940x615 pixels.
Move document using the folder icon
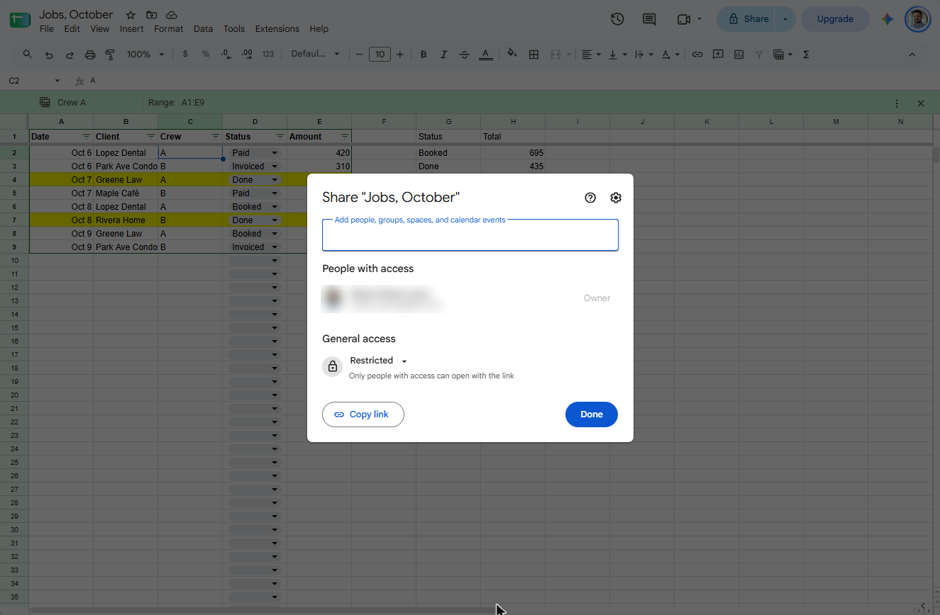coord(151,15)
